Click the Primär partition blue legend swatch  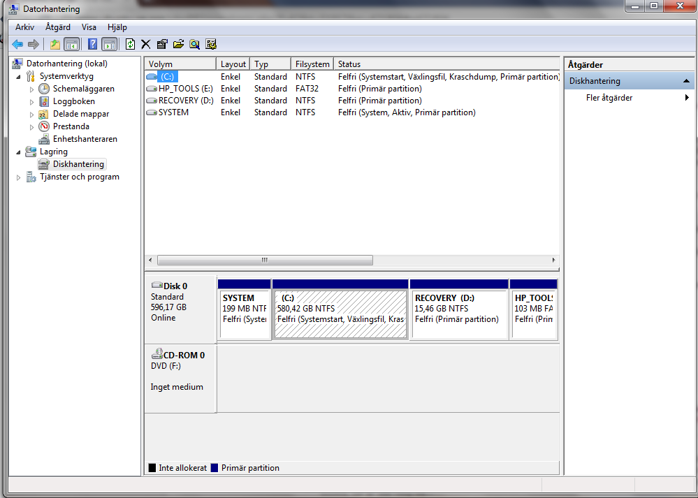click(215, 468)
